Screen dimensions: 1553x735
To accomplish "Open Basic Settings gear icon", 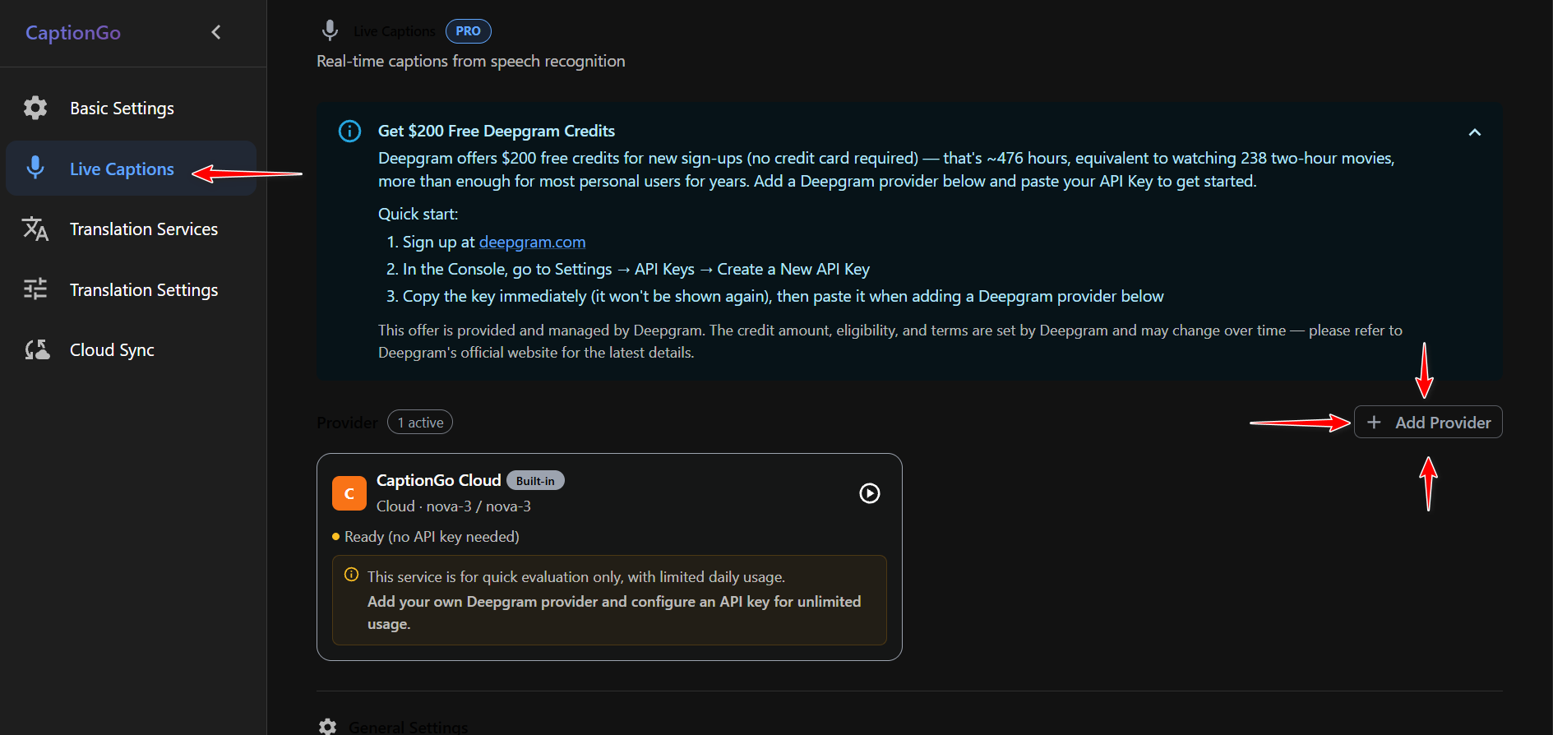I will coord(35,108).
